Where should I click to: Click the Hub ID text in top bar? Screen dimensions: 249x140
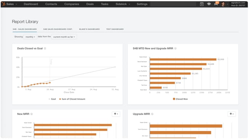click(x=238, y=6)
